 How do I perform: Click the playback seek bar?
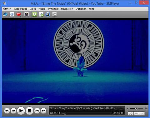[x=87, y=113]
